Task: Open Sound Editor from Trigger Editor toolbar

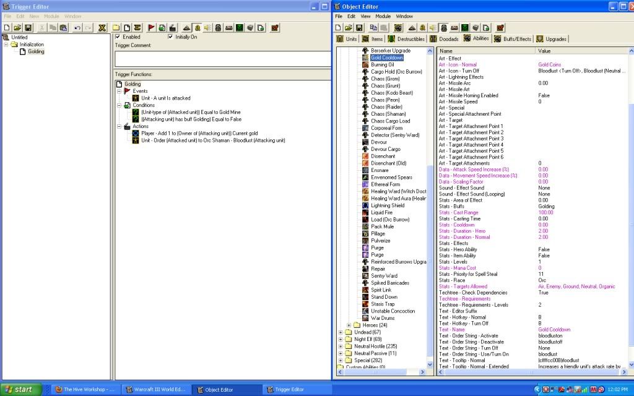Action: pos(208,27)
